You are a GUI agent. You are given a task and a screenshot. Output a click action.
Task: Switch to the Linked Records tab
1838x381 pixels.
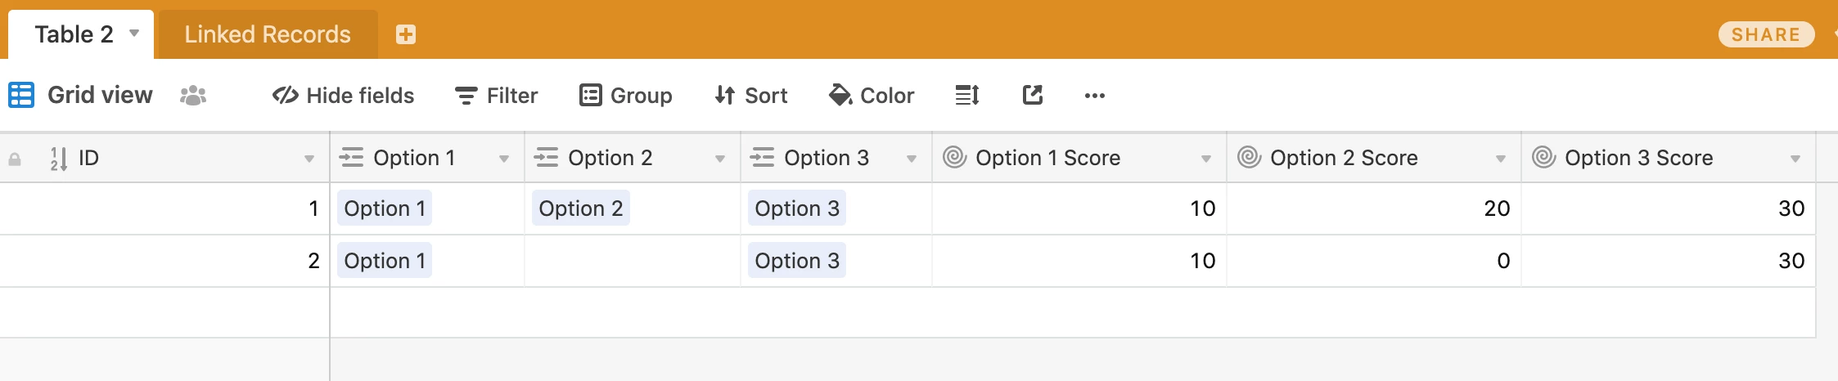click(268, 34)
